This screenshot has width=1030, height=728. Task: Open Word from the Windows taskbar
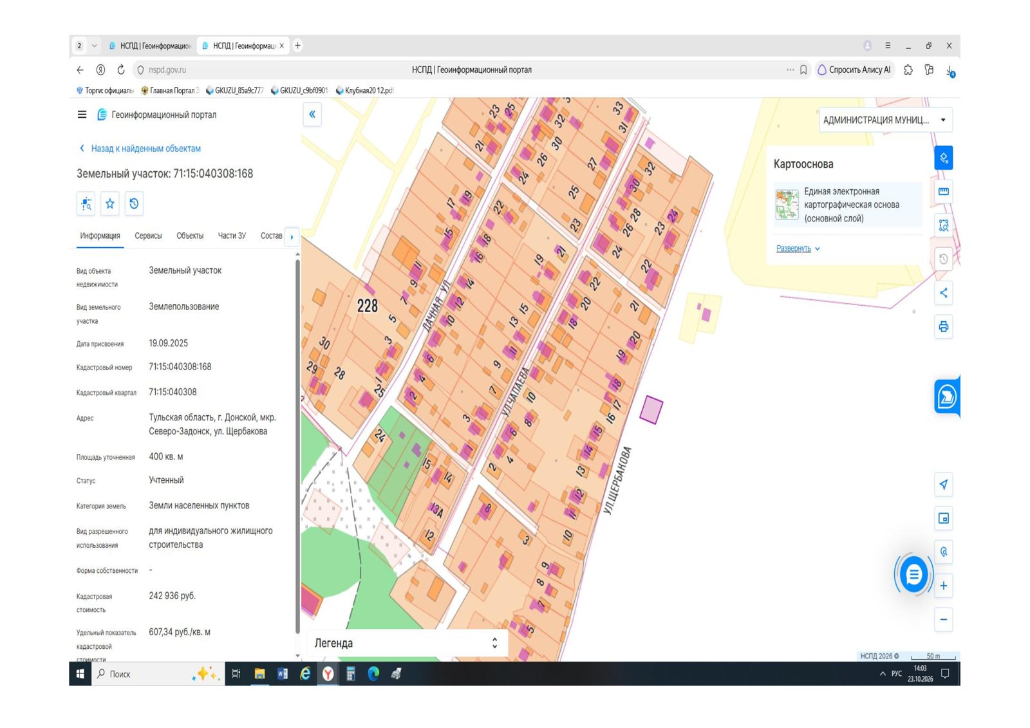point(282,674)
